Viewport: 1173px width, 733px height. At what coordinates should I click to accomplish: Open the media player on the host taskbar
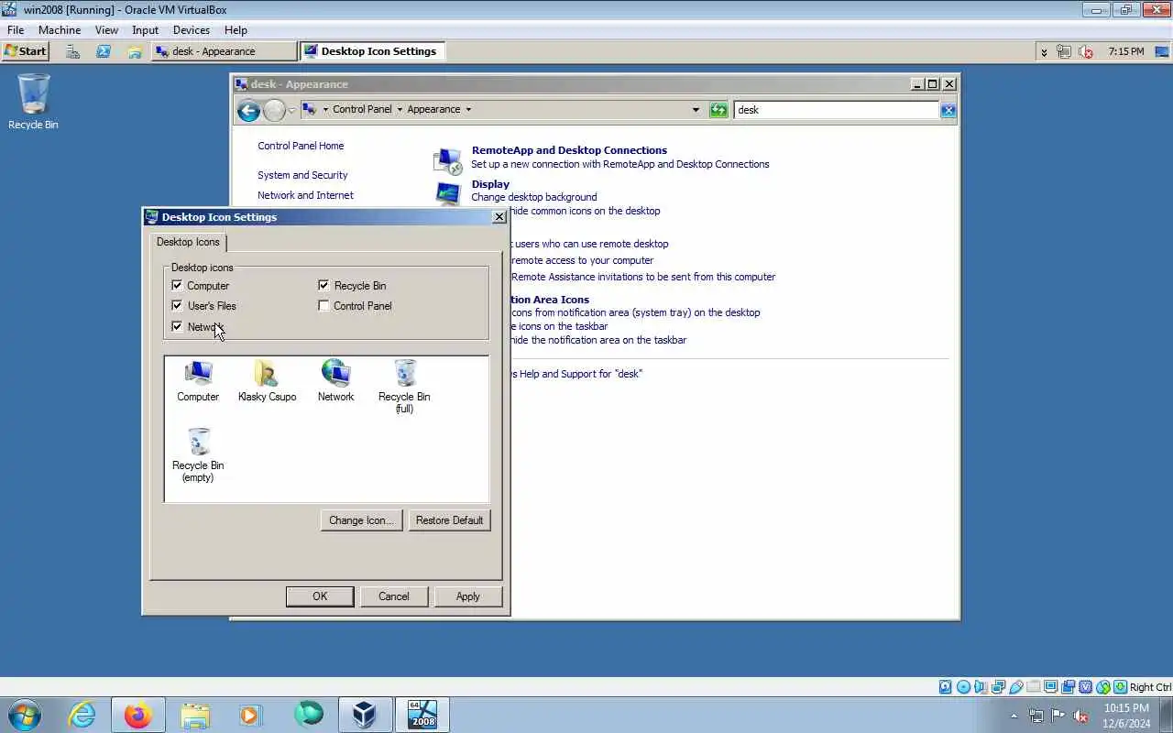[251, 715]
